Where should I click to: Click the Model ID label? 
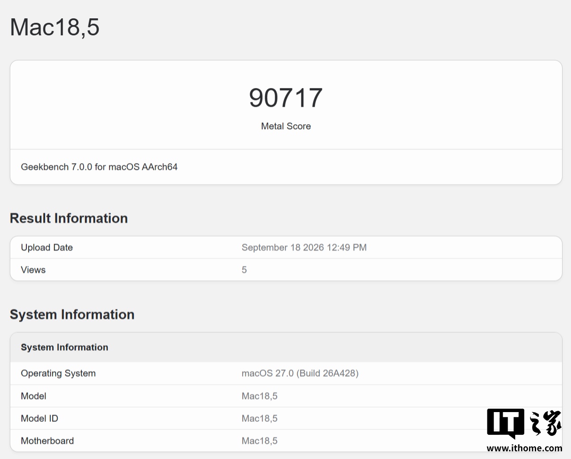pyautogui.click(x=39, y=418)
